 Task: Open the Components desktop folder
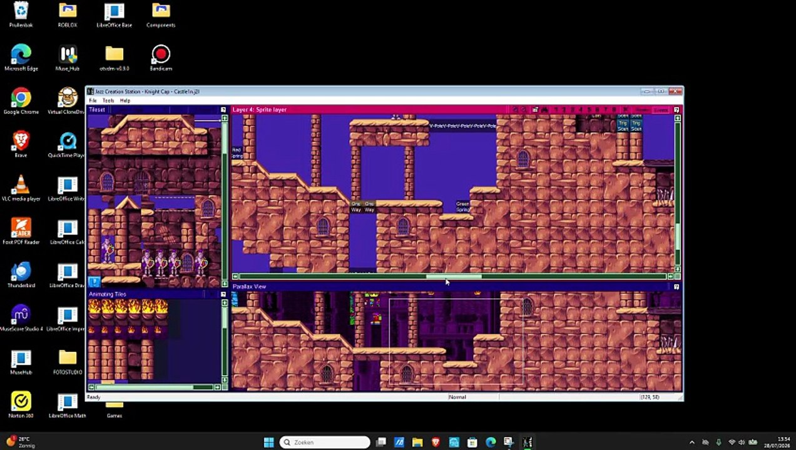pyautogui.click(x=161, y=14)
